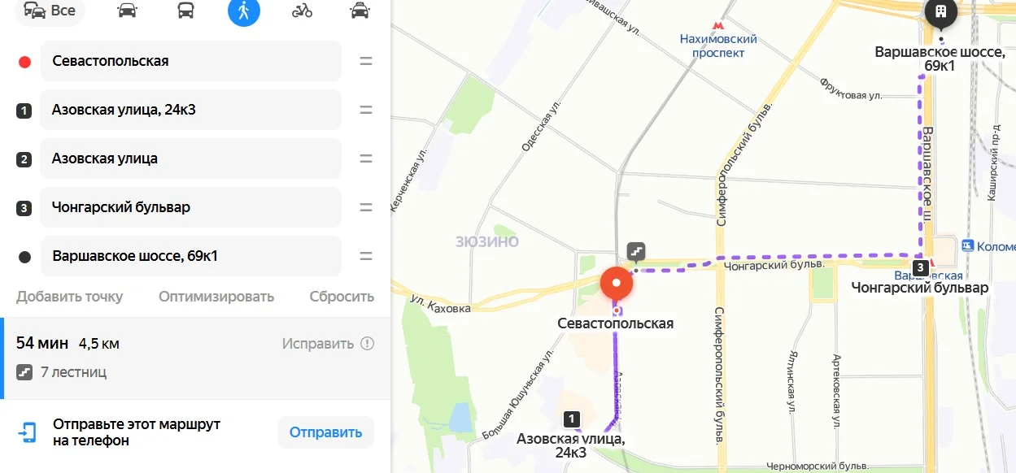Viewport: 1016px width, 473px height.
Task: Select the taxi transport mode icon
Action: click(359, 11)
